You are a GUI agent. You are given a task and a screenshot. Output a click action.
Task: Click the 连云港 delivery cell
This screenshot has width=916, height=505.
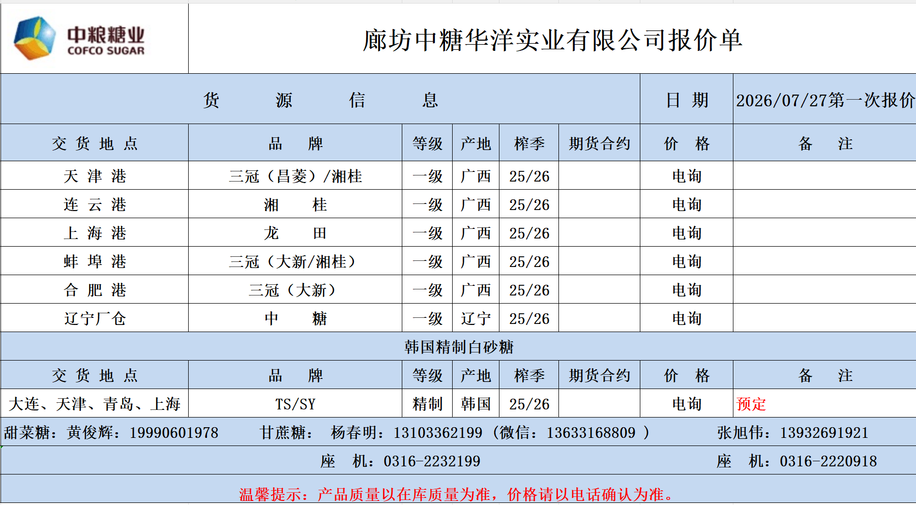[95, 204]
